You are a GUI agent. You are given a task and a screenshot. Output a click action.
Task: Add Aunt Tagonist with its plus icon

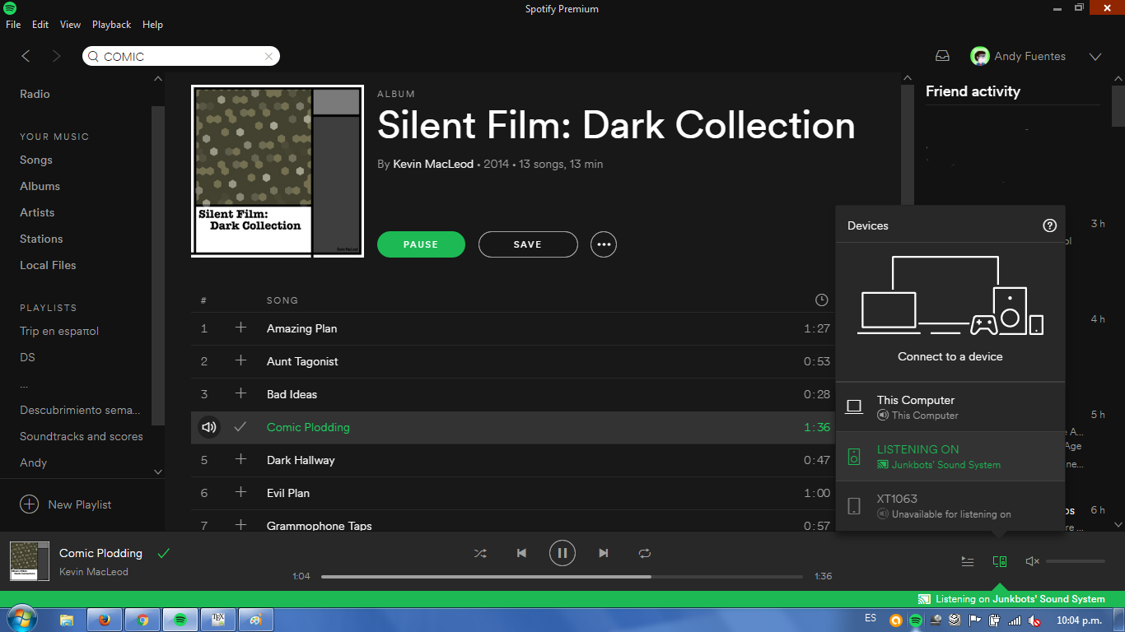point(240,360)
